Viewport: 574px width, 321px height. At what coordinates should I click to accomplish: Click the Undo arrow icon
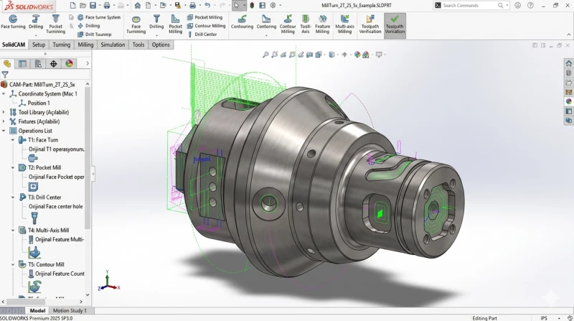[x=207, y=5]
